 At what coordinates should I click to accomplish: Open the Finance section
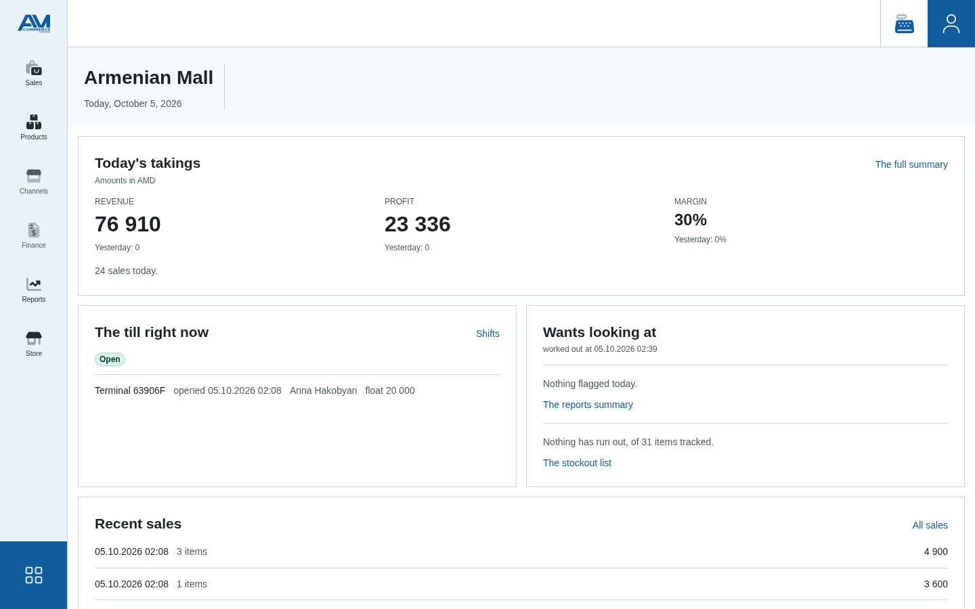[34, 236]
